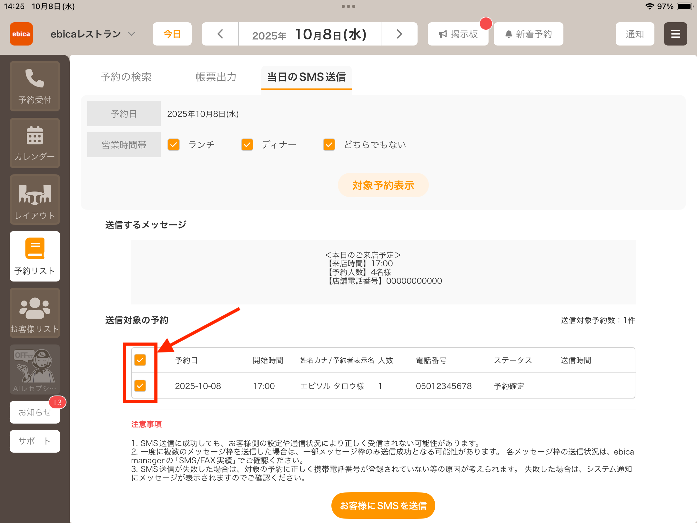Open the 予約受付 phone icon
The height and width of the screenshot is (523, 697).
point(35,86)
